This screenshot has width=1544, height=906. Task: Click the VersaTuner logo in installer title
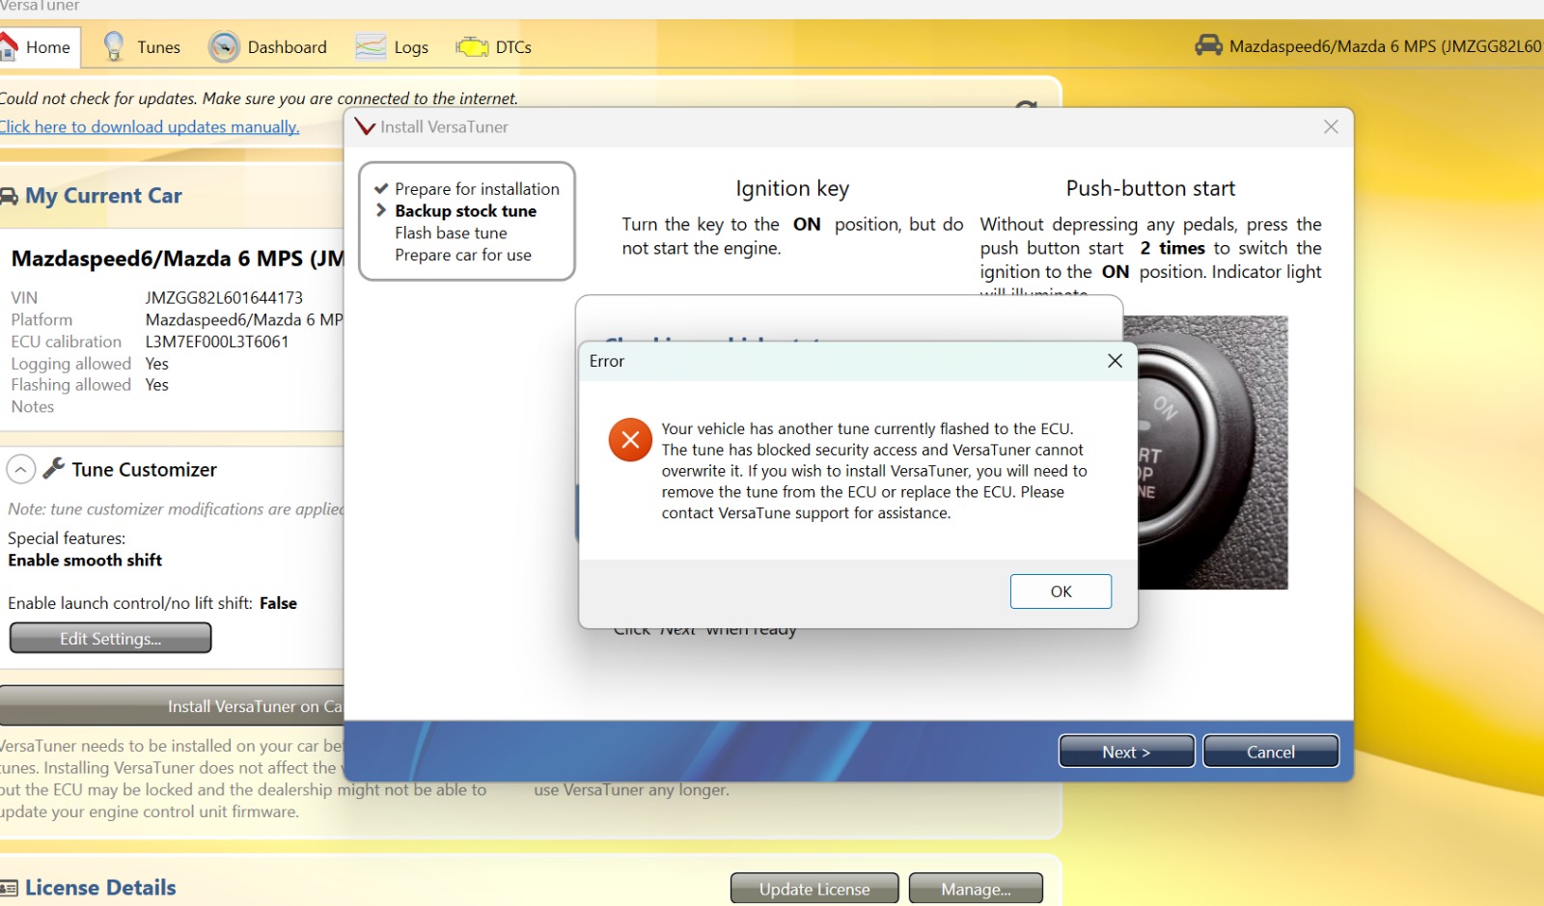(365, 126)
